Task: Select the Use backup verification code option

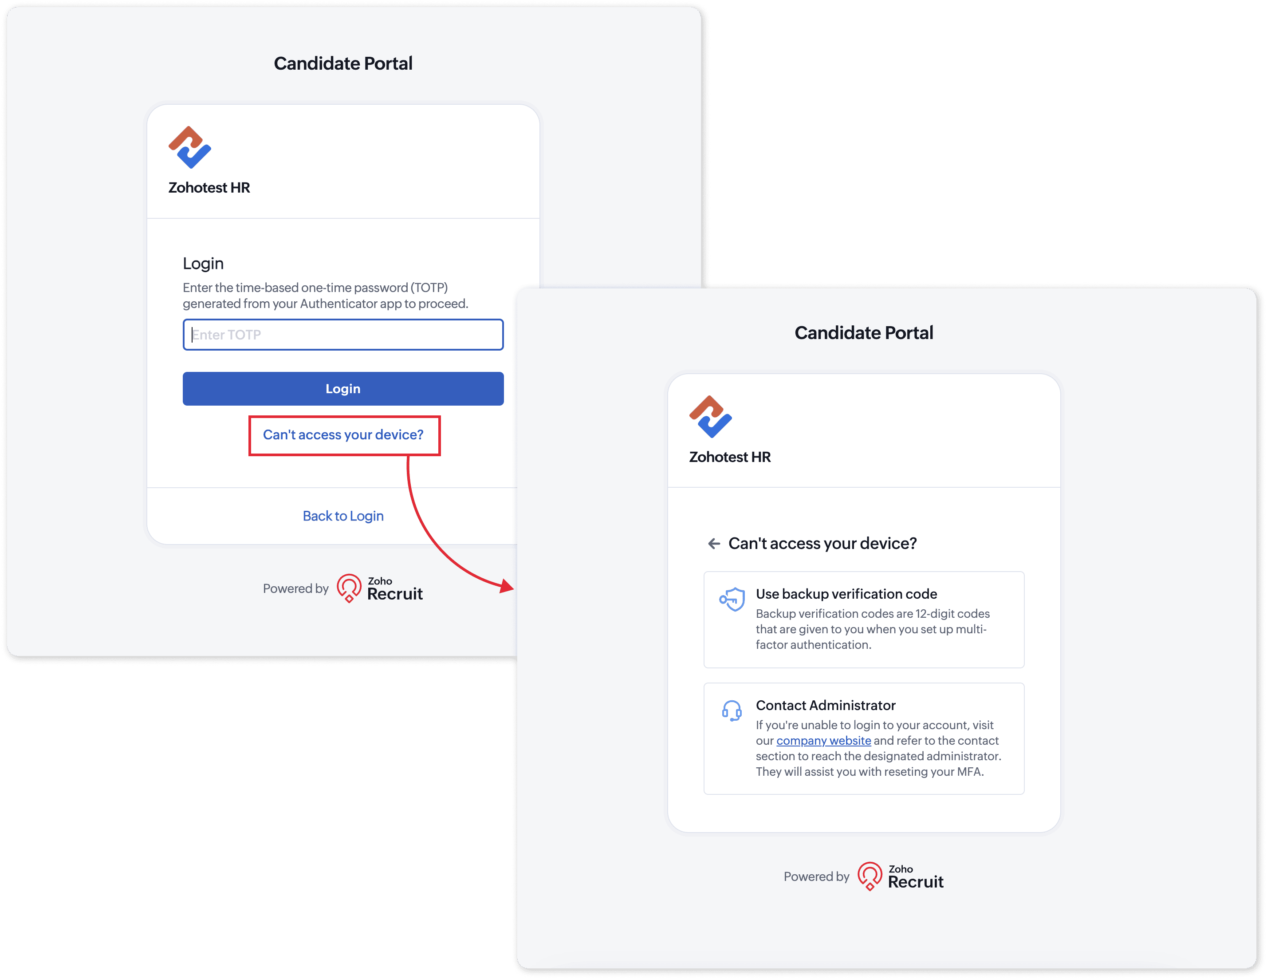Action: click(x=864, y=620)
